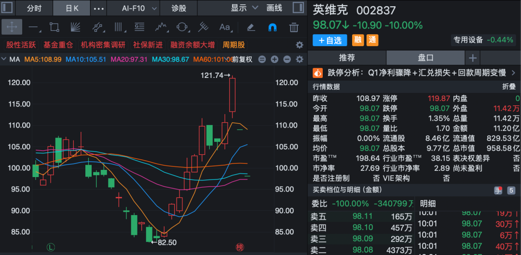The image size is (521, 255).
Task: Click the +自选 add to watchlist button
Action: pyautogui.click(x=329, y=40)
